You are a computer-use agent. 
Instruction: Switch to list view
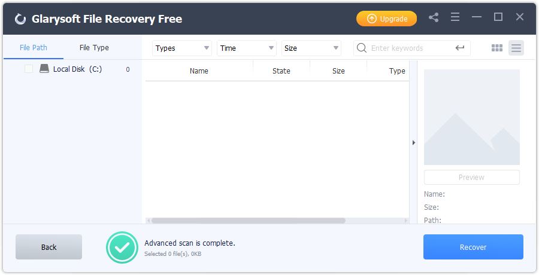coord(516,48)
